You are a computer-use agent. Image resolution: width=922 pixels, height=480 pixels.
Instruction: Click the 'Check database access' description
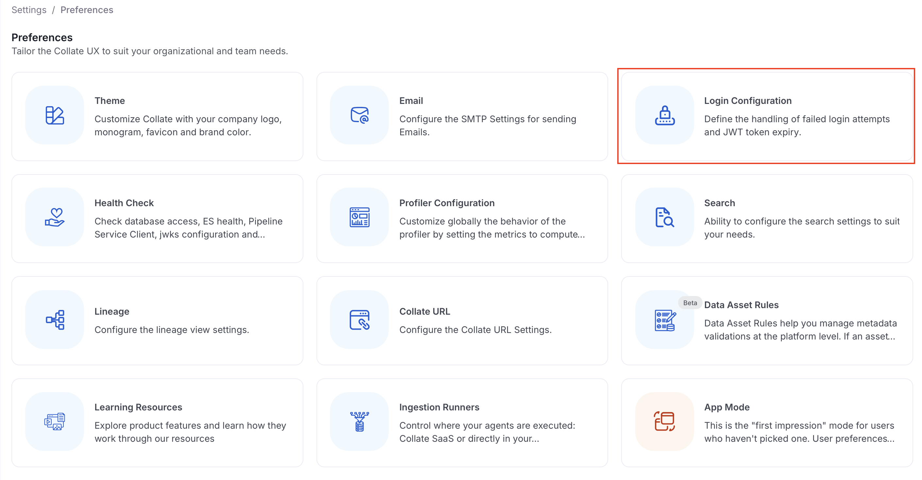[188, 228]
